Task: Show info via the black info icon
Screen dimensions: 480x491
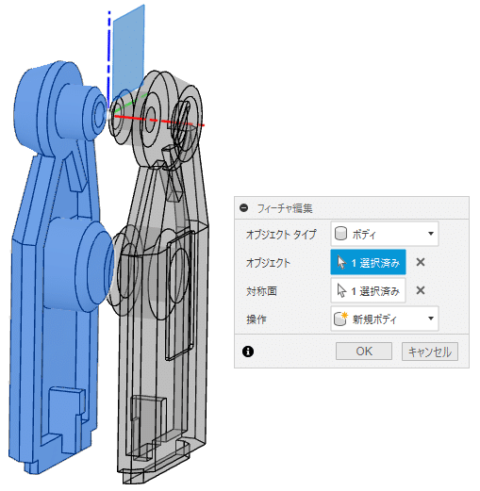Action: 248,352
